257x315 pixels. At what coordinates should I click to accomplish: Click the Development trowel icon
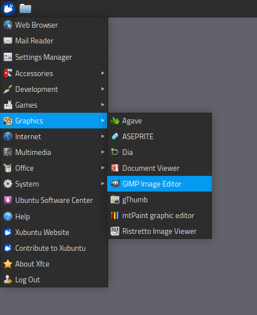(x=8, y=89)
